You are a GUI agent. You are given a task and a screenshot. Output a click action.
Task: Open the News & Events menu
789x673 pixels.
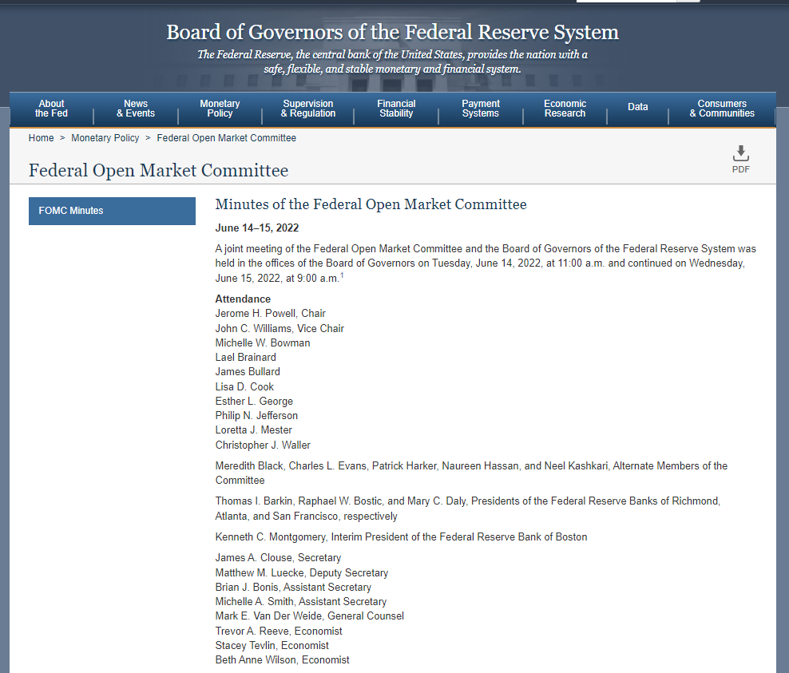136,109
